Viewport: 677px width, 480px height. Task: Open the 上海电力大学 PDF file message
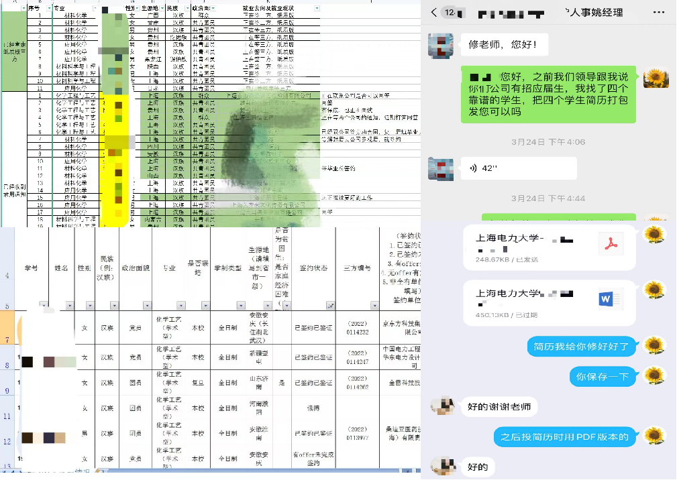coord(550,247)
